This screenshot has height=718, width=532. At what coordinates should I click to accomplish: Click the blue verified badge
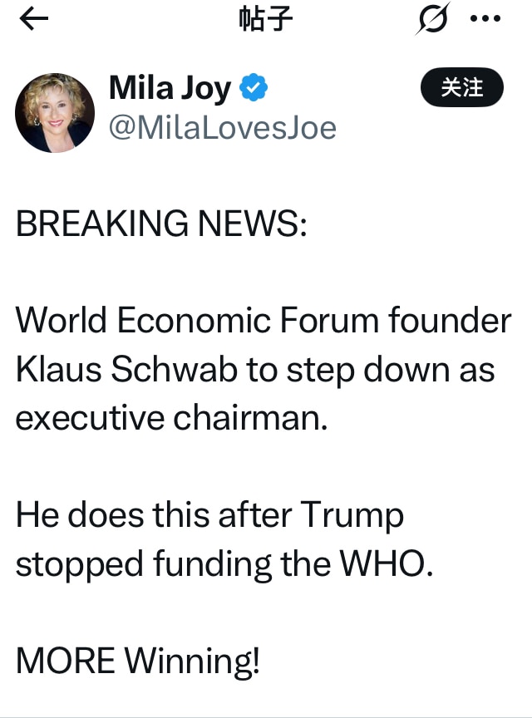[253, 87]
